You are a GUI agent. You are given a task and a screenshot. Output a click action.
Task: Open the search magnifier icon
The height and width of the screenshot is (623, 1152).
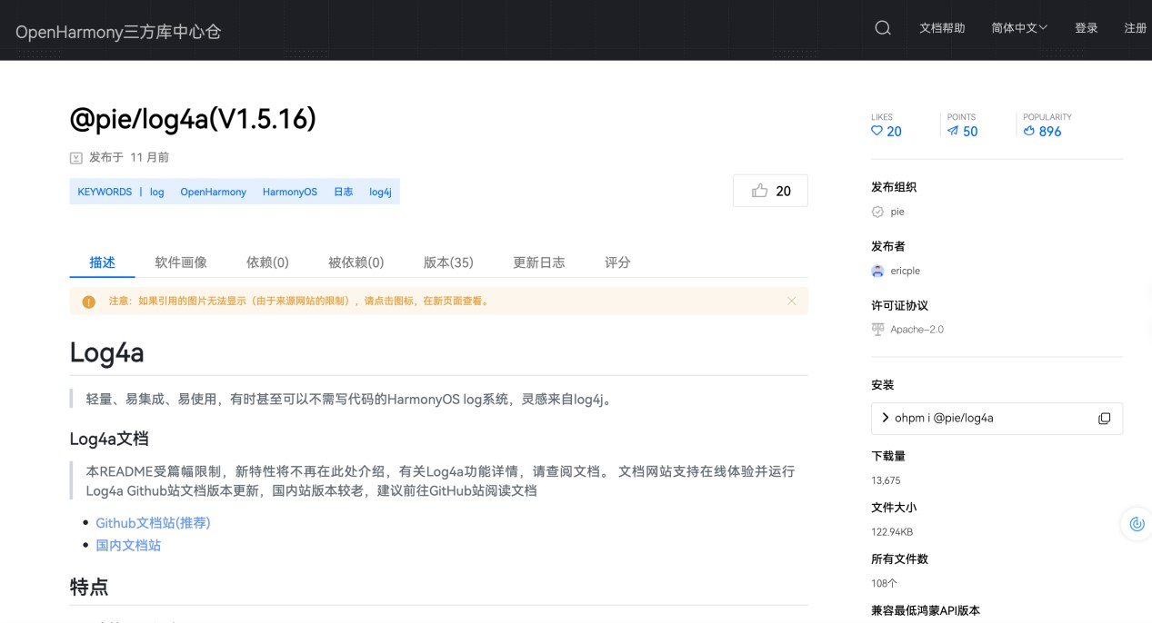tap(882, 28)
